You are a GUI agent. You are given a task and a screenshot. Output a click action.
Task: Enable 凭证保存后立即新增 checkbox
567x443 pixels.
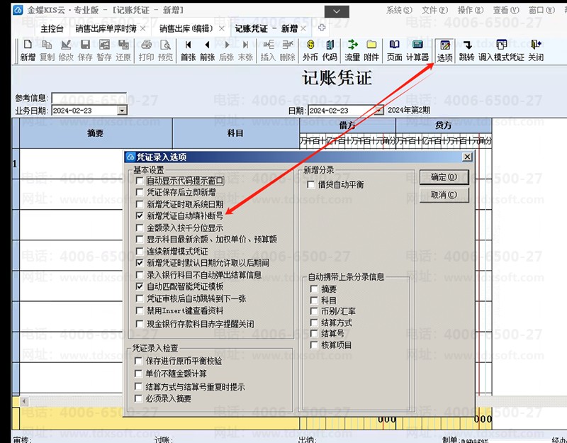(x=140, y=192)
